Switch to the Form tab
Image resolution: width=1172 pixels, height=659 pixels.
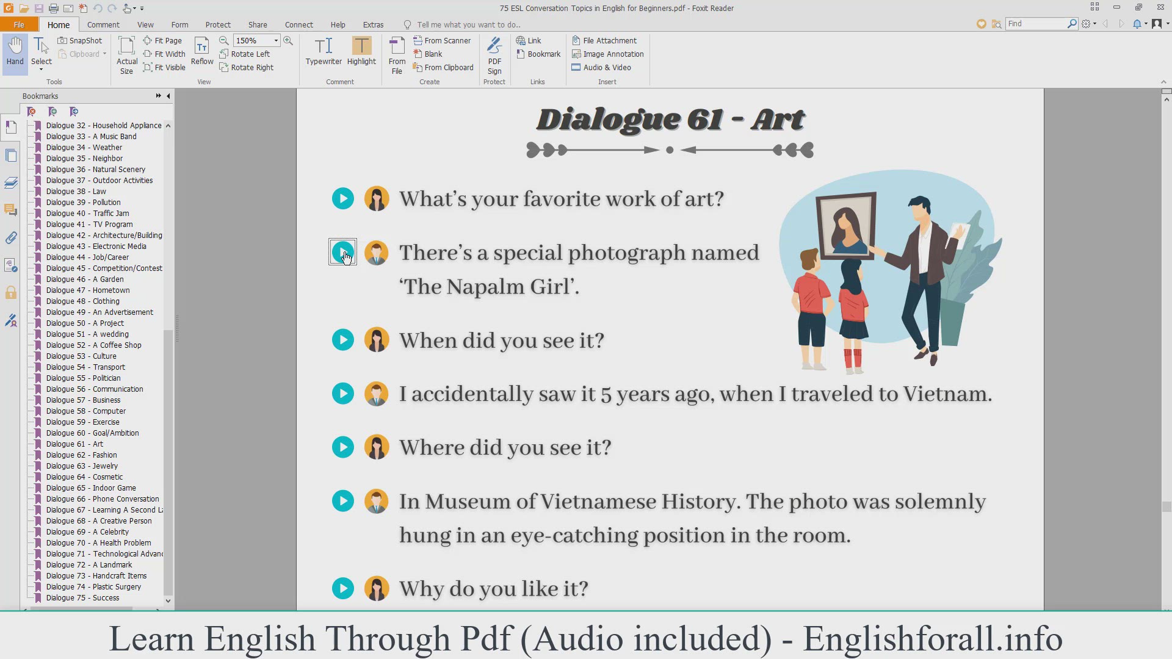pyautogui.click(x=179, y=24)
